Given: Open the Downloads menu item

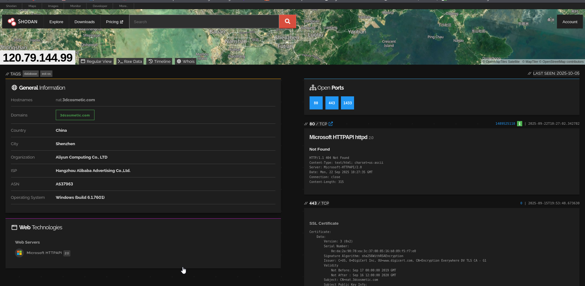Looking at the screenshot, I should [84, 22].
